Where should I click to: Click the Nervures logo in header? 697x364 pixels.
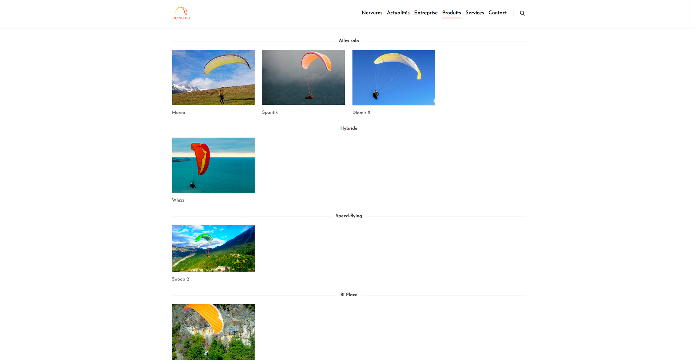pyautogui.click(x=181, y=13)
